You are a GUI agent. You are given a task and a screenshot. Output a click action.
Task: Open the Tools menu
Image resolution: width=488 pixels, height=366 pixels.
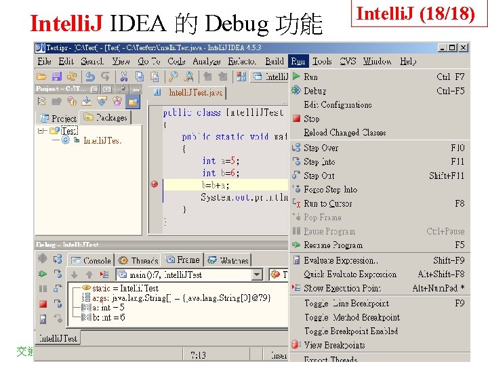pos(322,61)
